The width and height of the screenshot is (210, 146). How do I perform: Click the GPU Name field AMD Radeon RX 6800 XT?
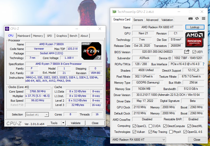(x=157, y=27)
